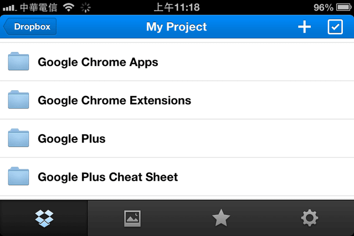The width and height of the screenshot is (354, 236).
Task: Open the Google Chrome Apps folder
Action: tap(177, 61)
